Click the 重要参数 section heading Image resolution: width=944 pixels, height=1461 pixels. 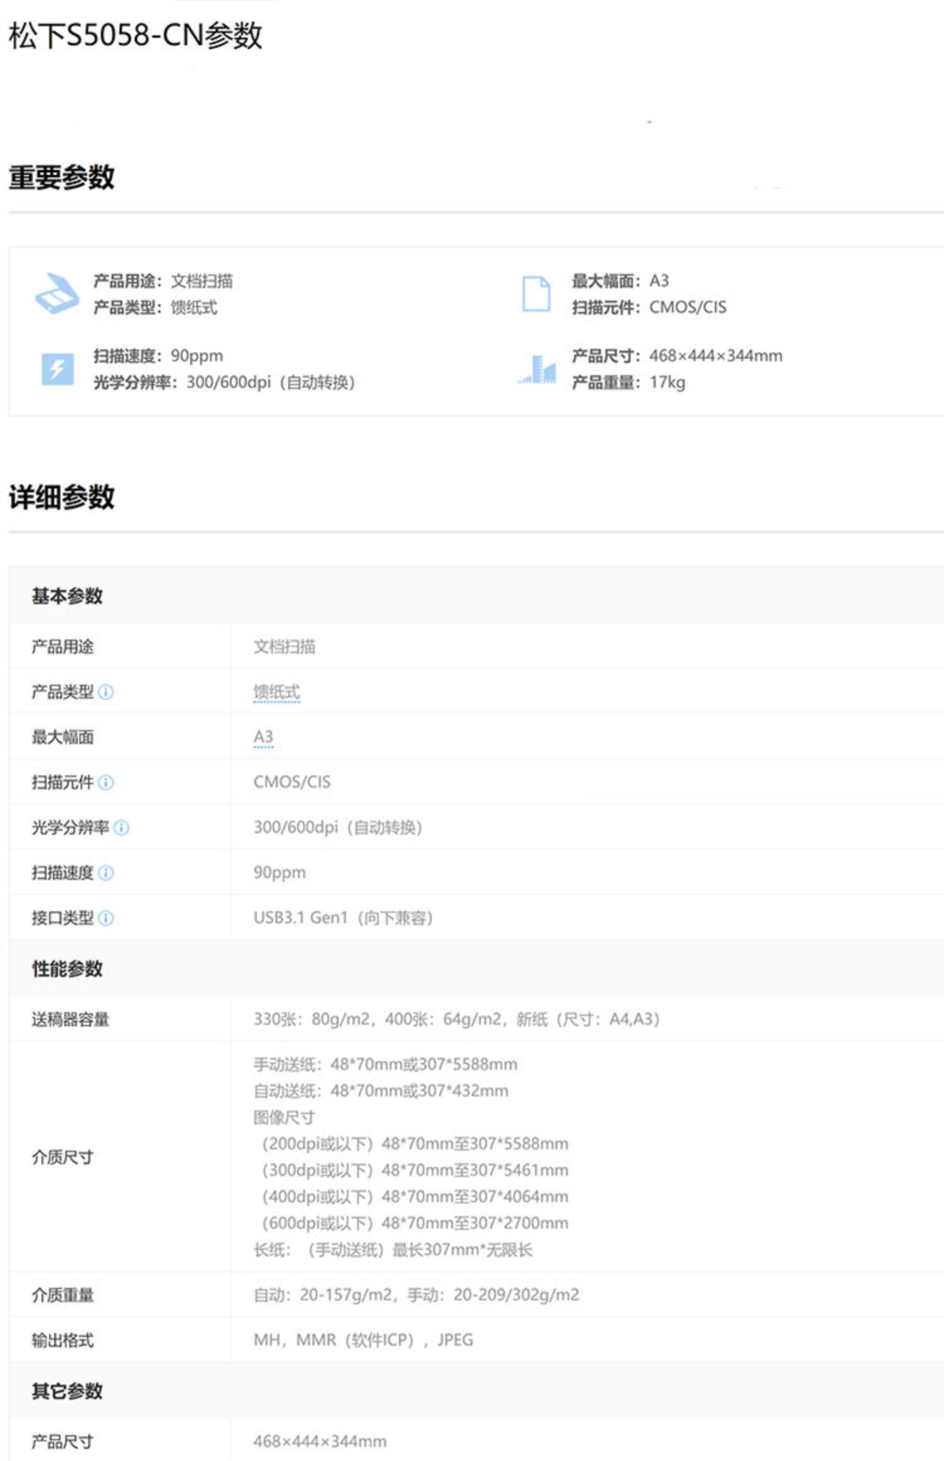coord(61,177)
